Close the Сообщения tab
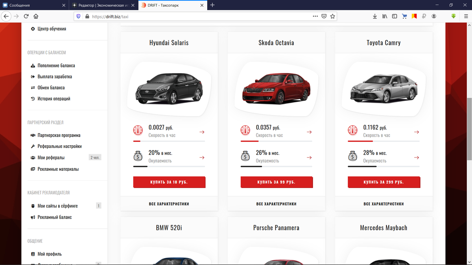 (x=64, y=5)
